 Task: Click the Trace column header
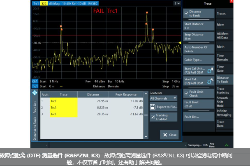(x=64, y=94)
